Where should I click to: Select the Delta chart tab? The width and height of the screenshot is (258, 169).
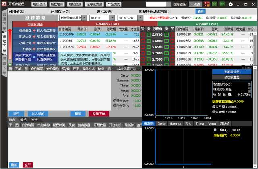point(162,123)
